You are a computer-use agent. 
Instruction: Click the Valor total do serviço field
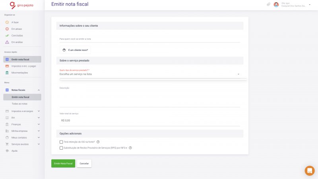(x=150, y=121)
